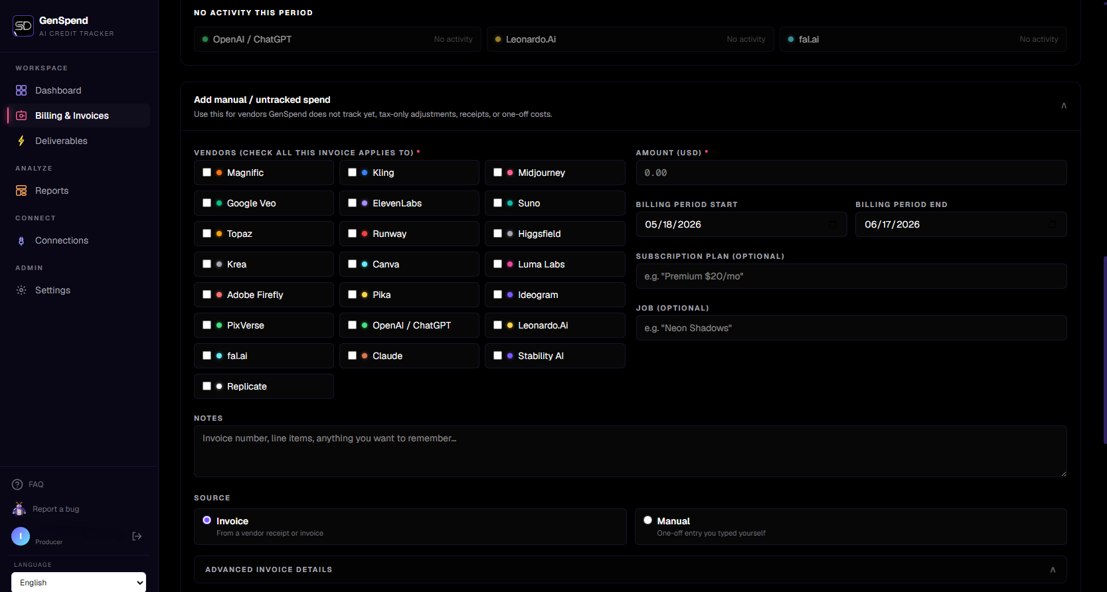Check Leonardo.Ai in vendor list
Screen dimensions: 1107x592
(497, 325)
